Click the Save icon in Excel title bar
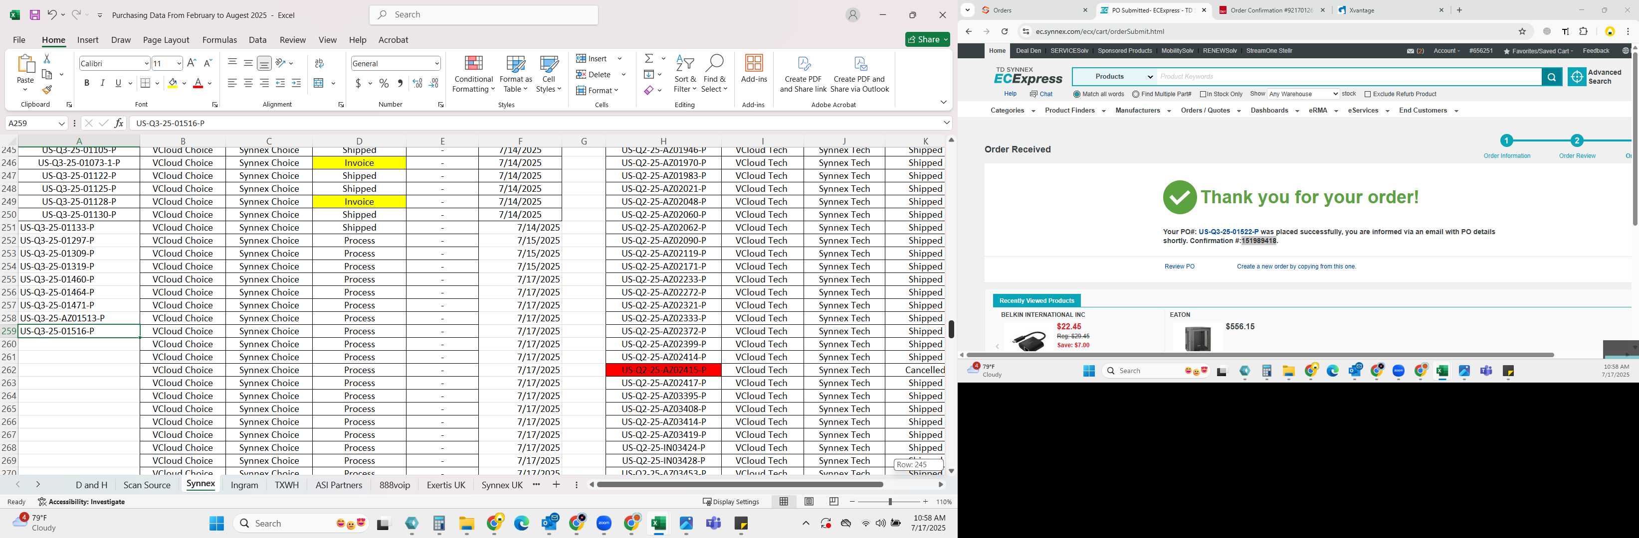Viewport: 1639px width, 538px height. pyautogui.click(x=34, y=14)
